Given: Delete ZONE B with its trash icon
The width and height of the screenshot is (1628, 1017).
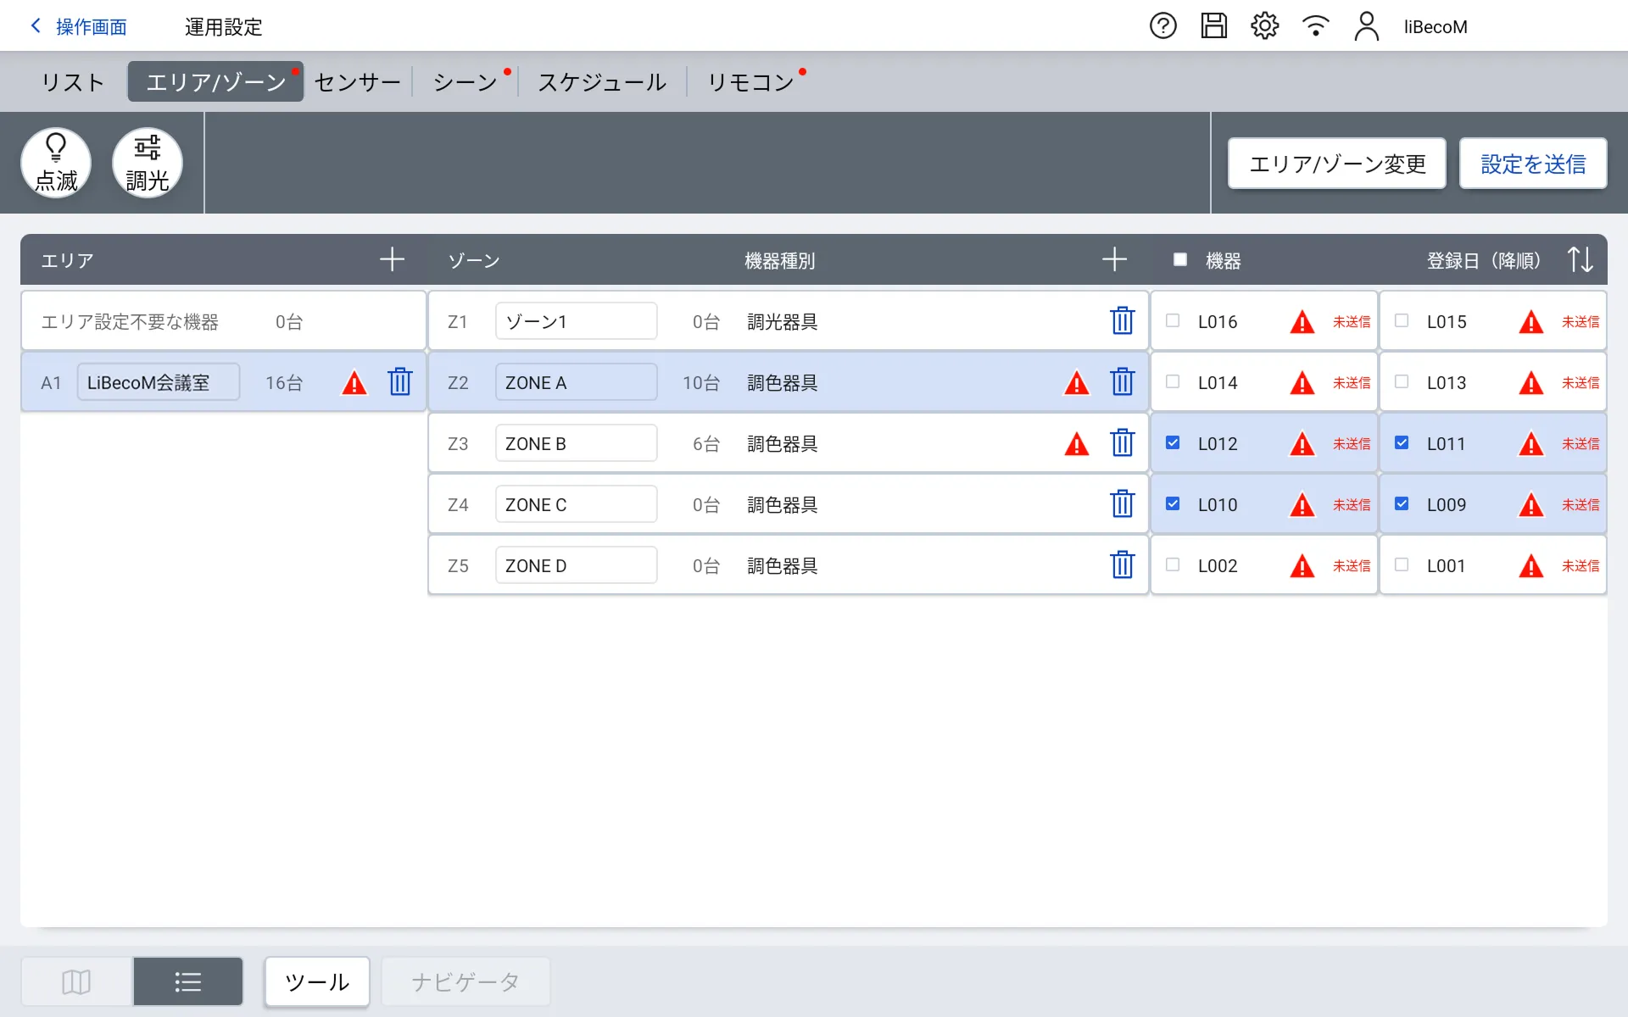Looking at the screenshot, I should pos(1122,443).
